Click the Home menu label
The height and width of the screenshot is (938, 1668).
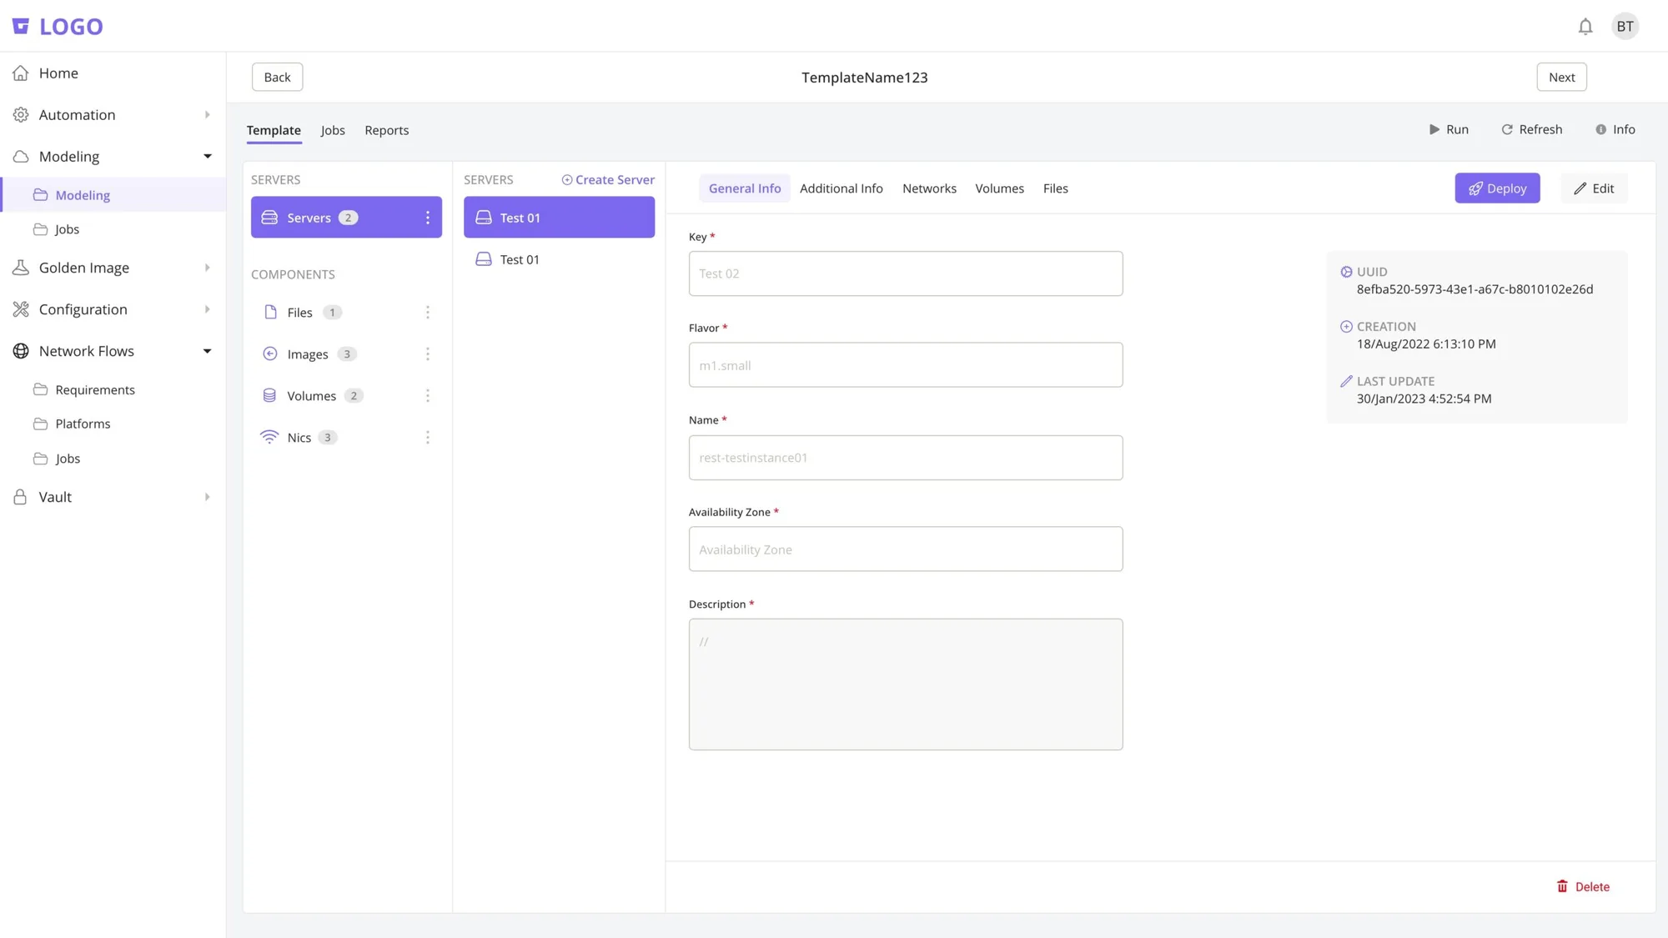point(58,73)
